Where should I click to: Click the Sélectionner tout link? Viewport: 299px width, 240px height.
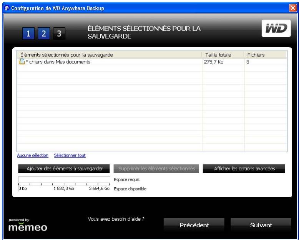tap(70, 155)
